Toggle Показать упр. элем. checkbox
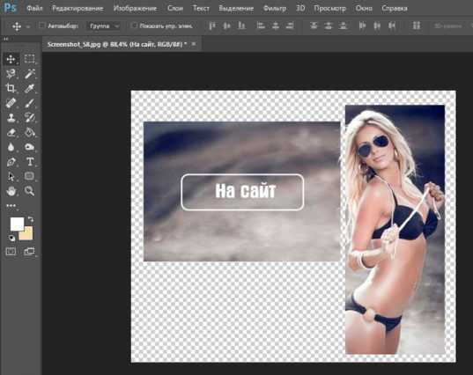The image size is (473, 375). 134,26
